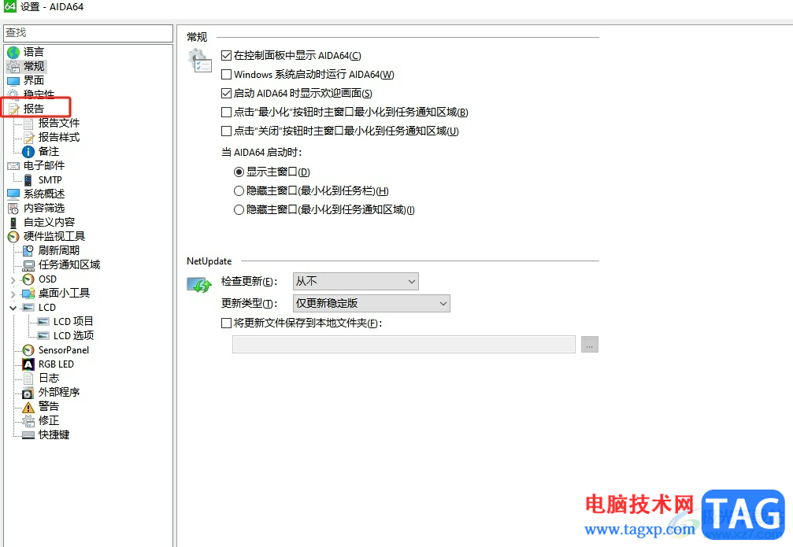Viewport: 793px width, 547px height.
Task: Uncheck 在控制面板中显示 AIDA64 checkbox
Action: (x=227, y=56)
